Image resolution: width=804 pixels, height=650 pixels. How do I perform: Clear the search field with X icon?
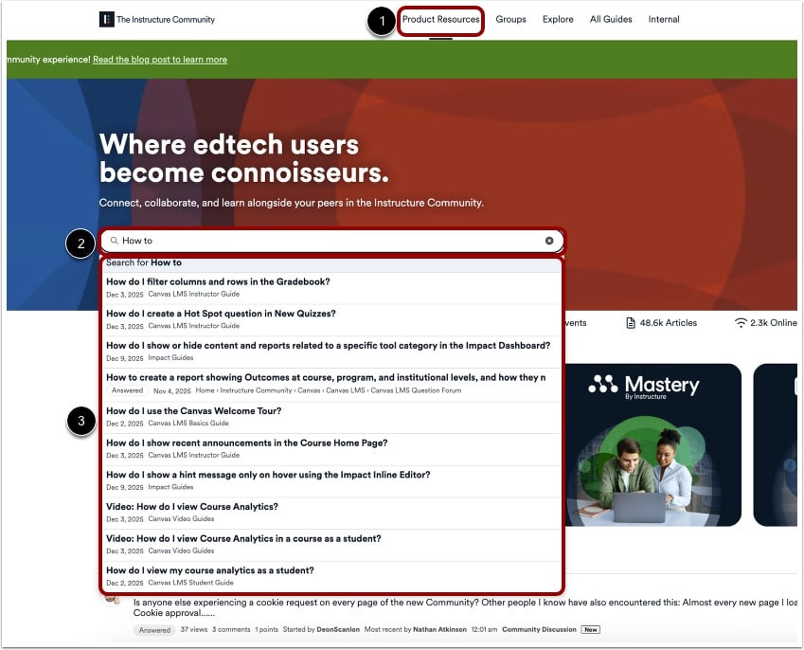549,241
